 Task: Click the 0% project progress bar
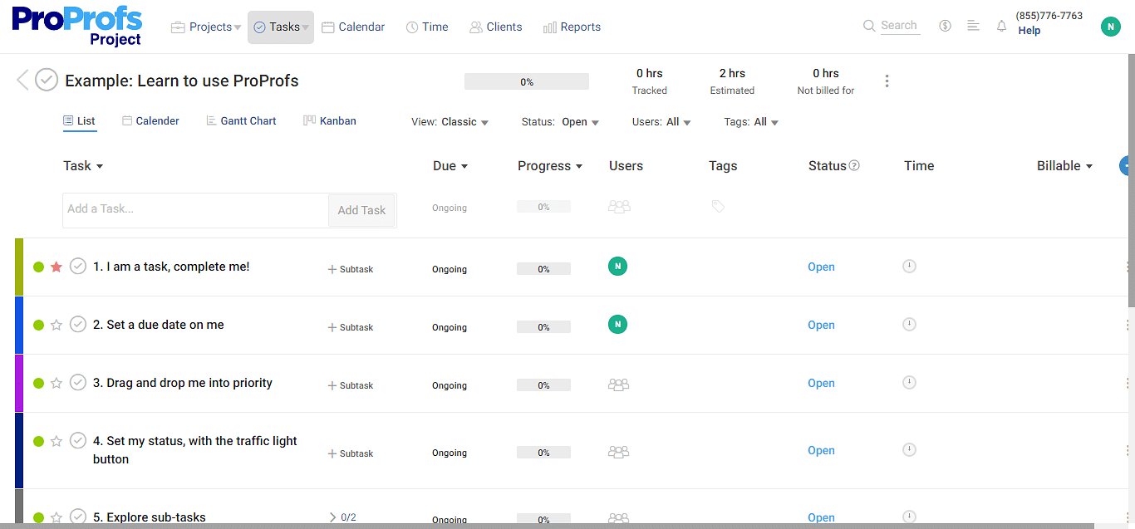526,81
